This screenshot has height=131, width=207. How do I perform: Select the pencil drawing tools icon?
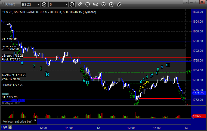[80, 4]
